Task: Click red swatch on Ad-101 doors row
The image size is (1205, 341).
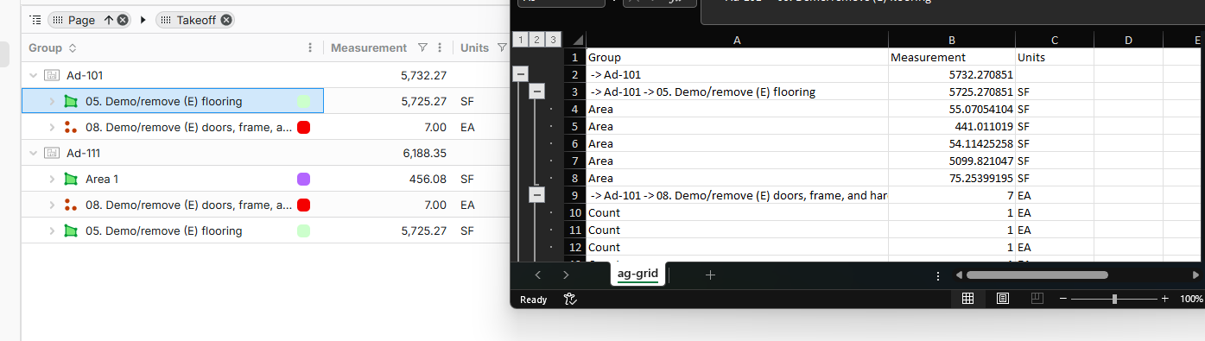Action: click(x=303, y=127)
